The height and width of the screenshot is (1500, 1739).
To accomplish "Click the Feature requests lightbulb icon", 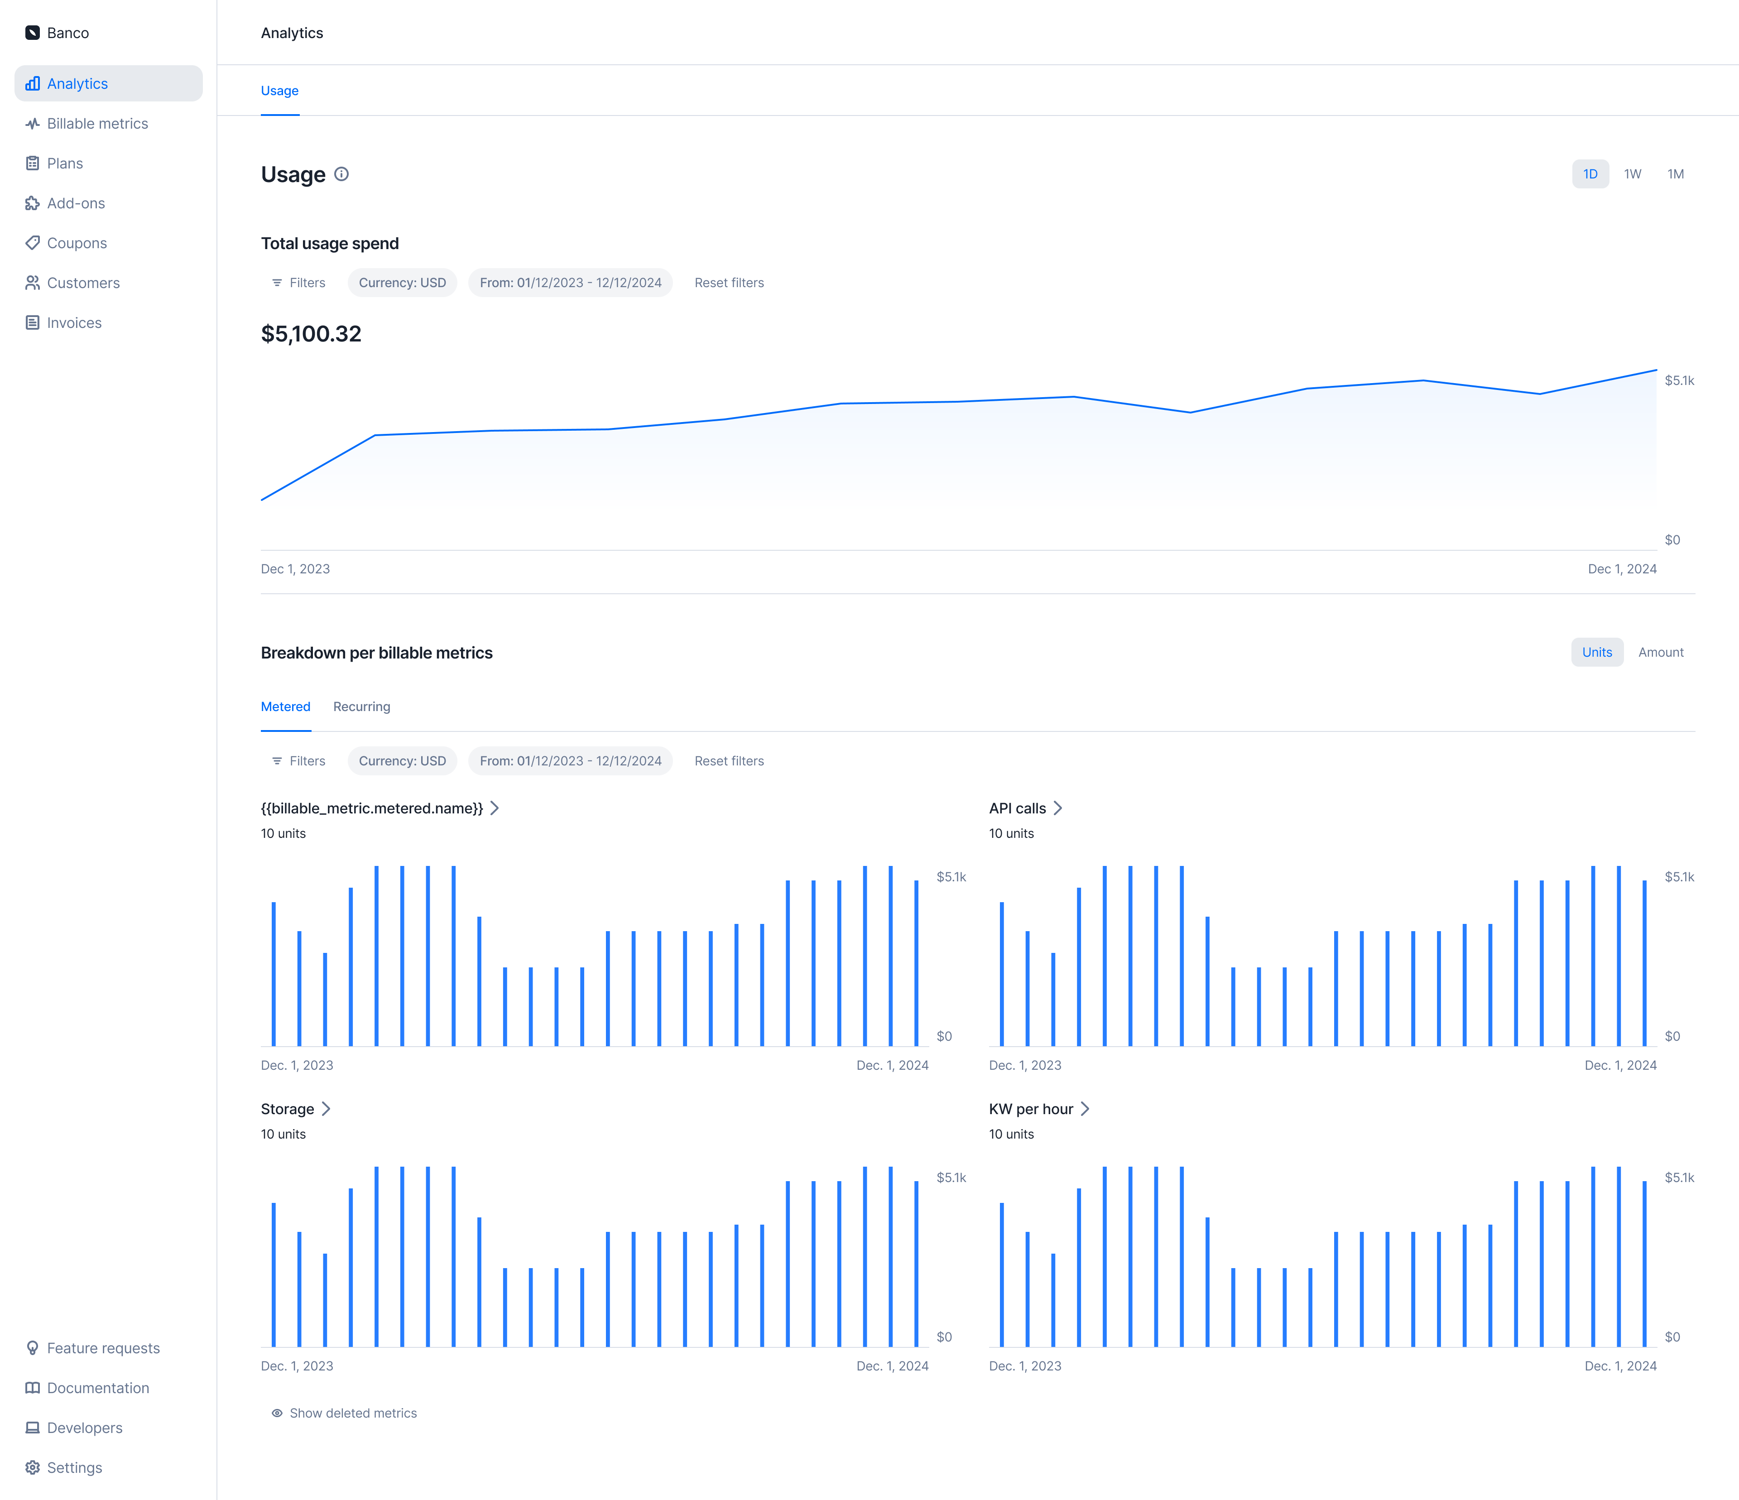I will (33, 1348).
